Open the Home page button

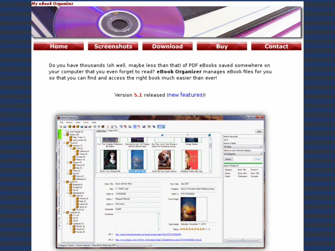pyautogui.click(x=59, y=47)
